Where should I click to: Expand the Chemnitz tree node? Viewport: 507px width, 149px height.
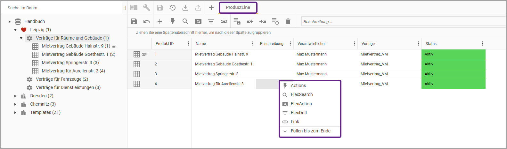pos(15,104)
